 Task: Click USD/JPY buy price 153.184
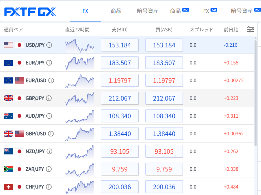coord(164,45)
